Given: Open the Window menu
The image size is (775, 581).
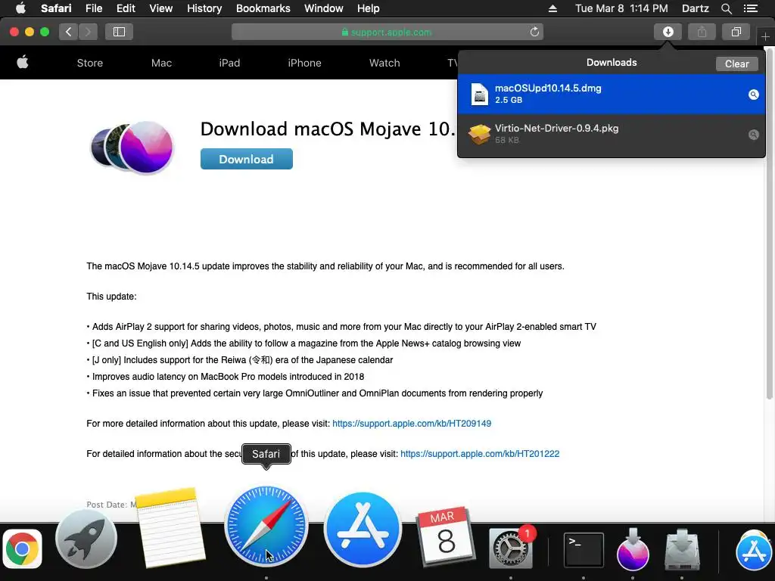Looking at the screenshot, I should 324,8.
